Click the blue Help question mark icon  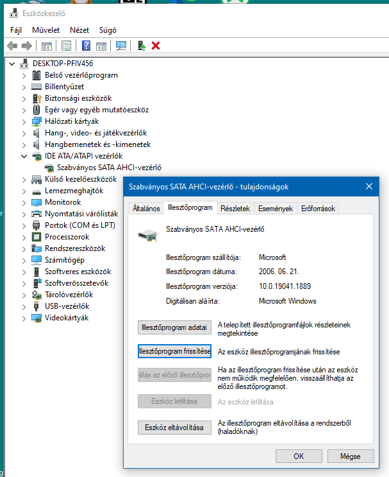tap(87, 46)
